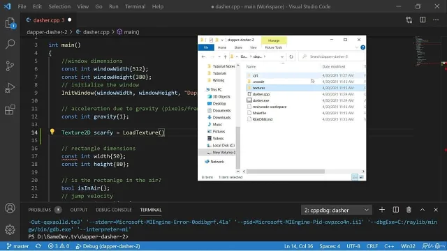Click the main() breadcrumb in editor
The image size is (447, 251).
tap(129, 32)
